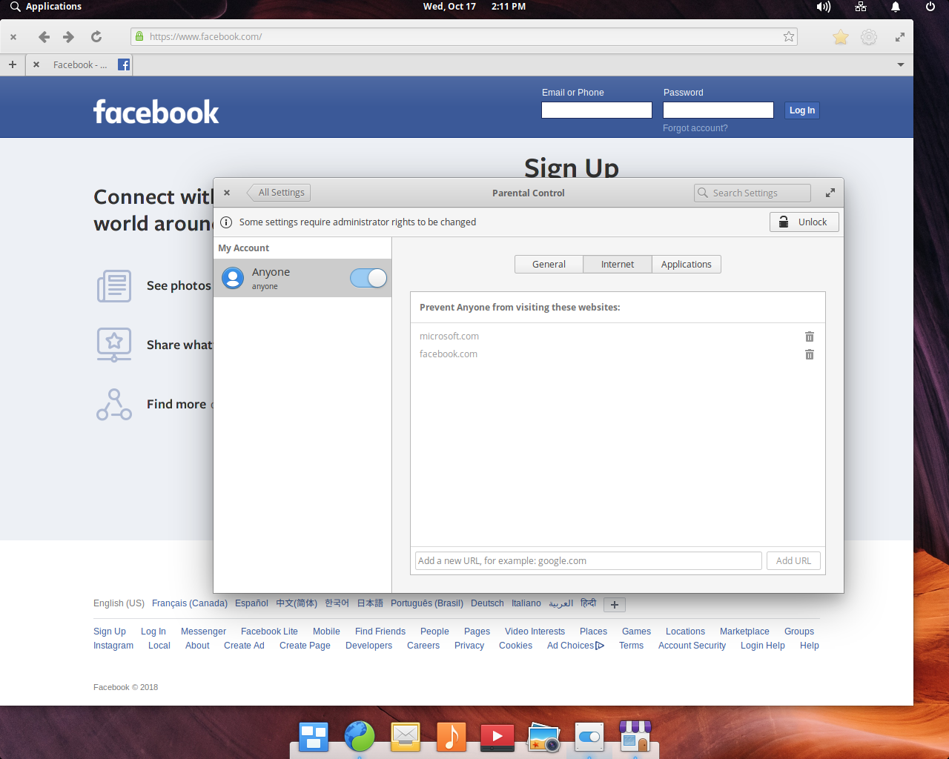Toggle parental control for Anyone account
The height and width of the screenshot is (759, 949).
[368, 278]
